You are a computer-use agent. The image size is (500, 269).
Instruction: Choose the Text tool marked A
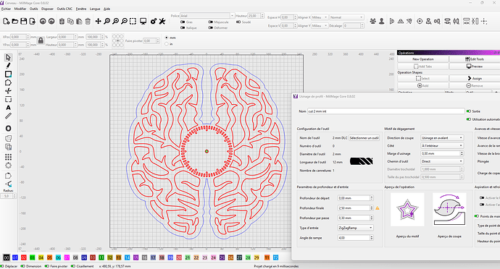point(8,108)
